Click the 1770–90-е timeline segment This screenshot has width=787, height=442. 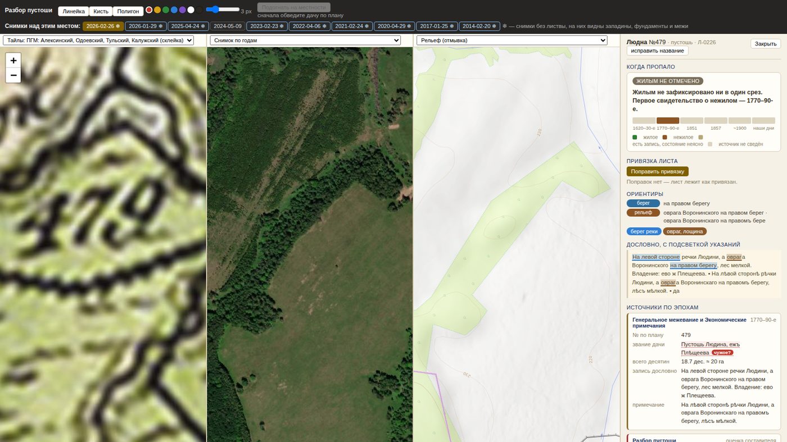click(x=668, y=120)
